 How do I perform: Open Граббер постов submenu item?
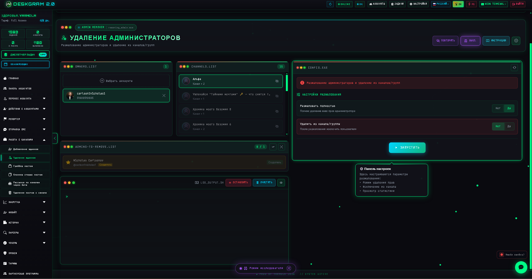[26, 166]
